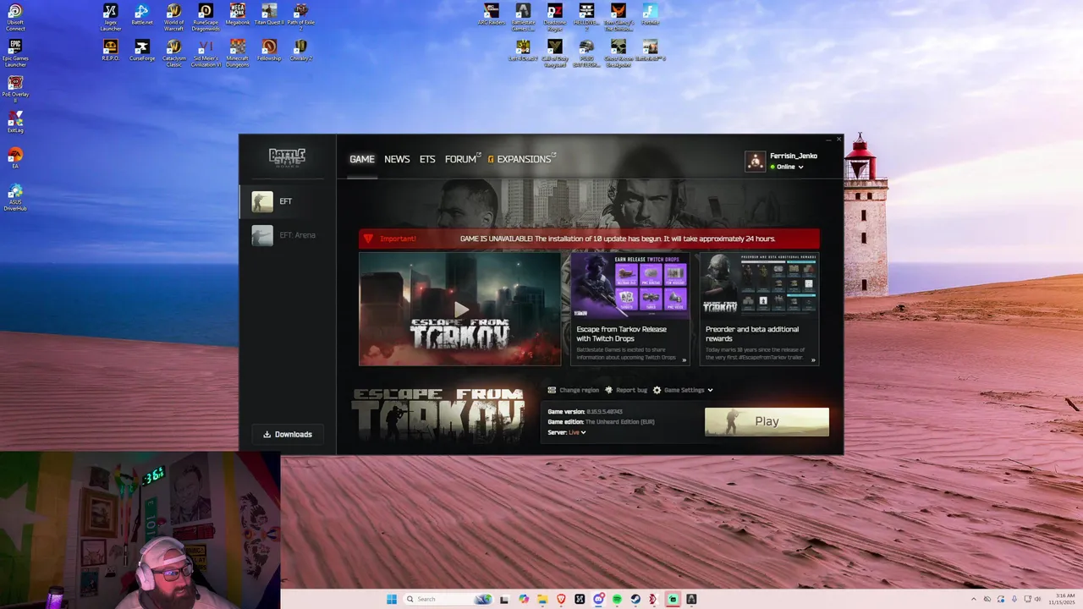Select EFT in the launcher sidebar
This screenshot has width=1083, height=609.
(288, 201)
